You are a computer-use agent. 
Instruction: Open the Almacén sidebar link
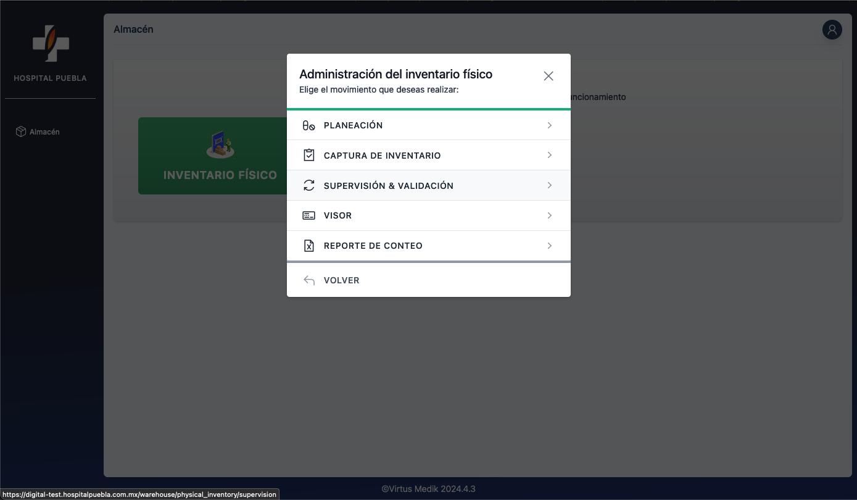pos(44,132)
